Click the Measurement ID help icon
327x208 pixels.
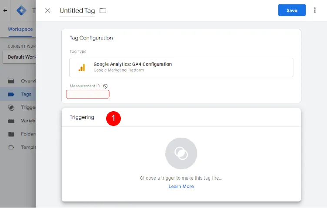[105, 86]
